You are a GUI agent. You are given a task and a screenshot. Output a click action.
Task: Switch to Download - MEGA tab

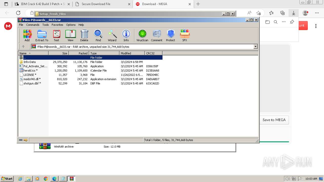point(164,4)
